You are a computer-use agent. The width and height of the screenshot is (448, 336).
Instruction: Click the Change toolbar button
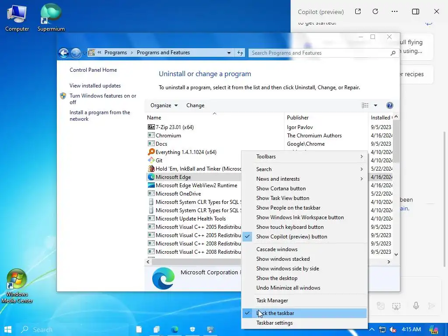pyautogui.click(x=196, y=105)
